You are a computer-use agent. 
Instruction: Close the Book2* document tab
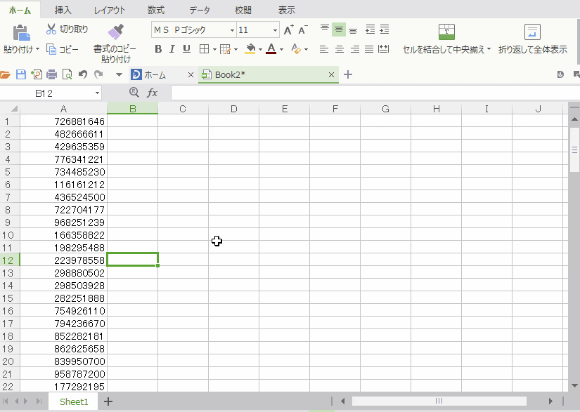[x=331, y=75]
